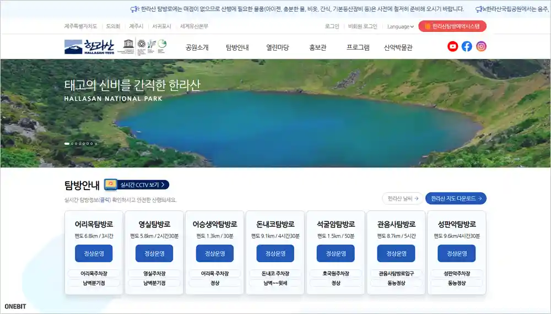551x314 pixels.
Task: Click the Hallasan logo to go home
Action: click(89, 47)
